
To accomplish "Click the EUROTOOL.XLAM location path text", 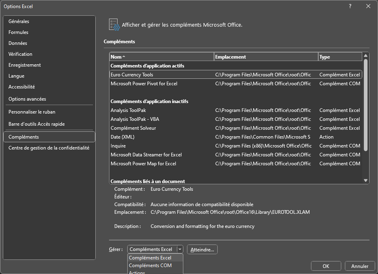I will [x=230, y=212].
